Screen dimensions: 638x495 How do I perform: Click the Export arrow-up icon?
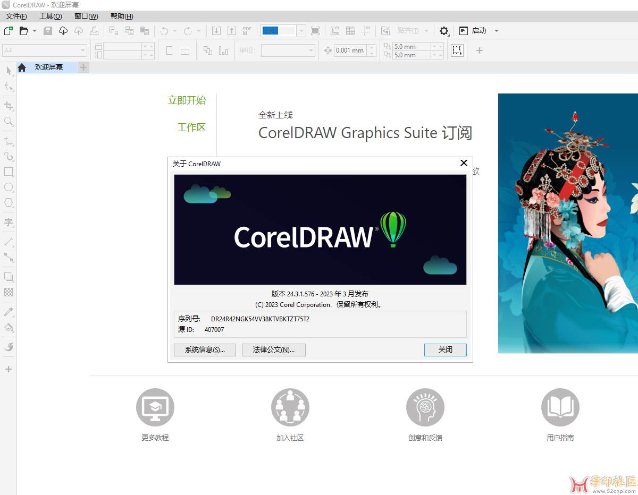pos(232,31)
